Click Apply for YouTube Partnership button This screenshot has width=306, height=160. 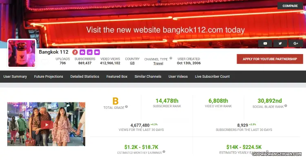pyautogui.click(x=270, y=59)
